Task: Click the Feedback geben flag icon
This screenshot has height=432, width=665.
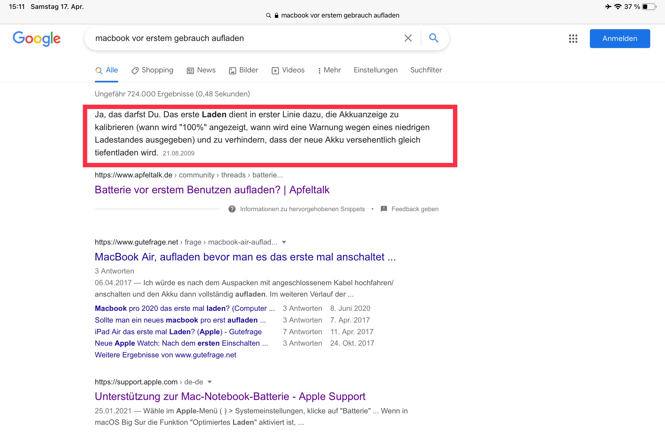Action: click(x=384, y=209)
